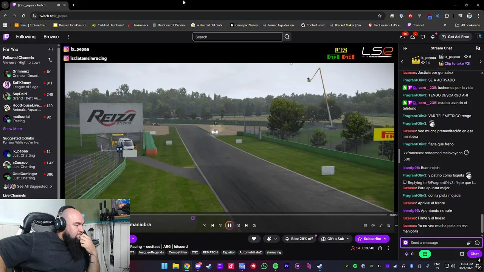Open chat settings gear icon
This screenshot has height=272, width=484.
pos(462,254)
